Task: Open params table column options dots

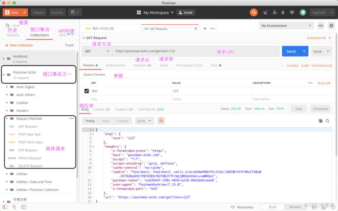Action: pos(310,83)
